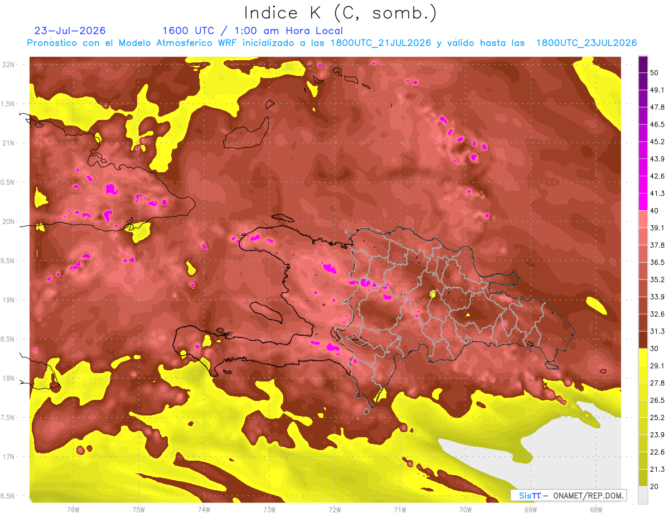
Task: Click the '27.8' color scale value
Action: click(657, 383)
